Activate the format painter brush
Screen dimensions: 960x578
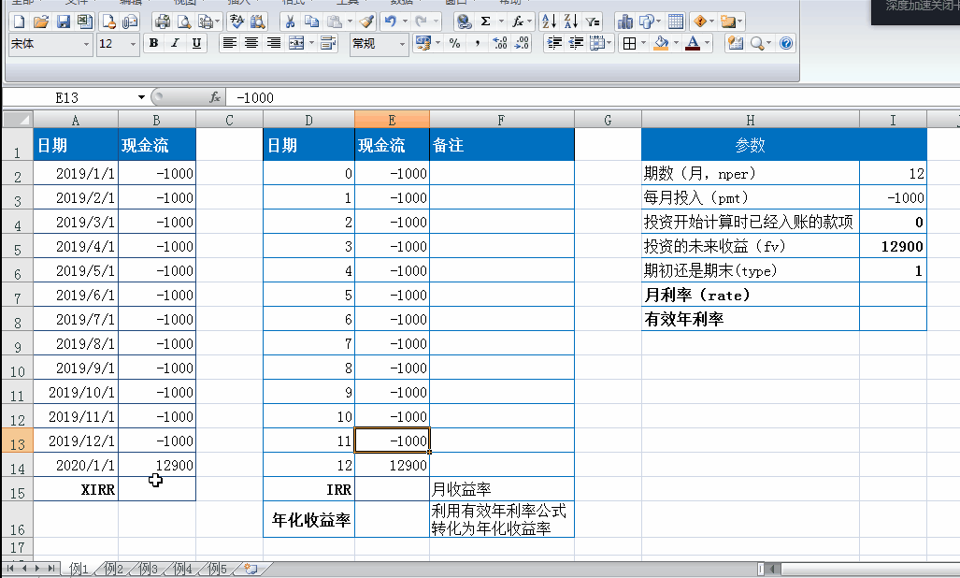(366, 22)
